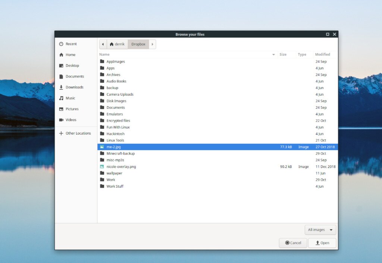Click the sort arrow on the Name column
This screenshot has width=382, height=263.
coord(273,54)
